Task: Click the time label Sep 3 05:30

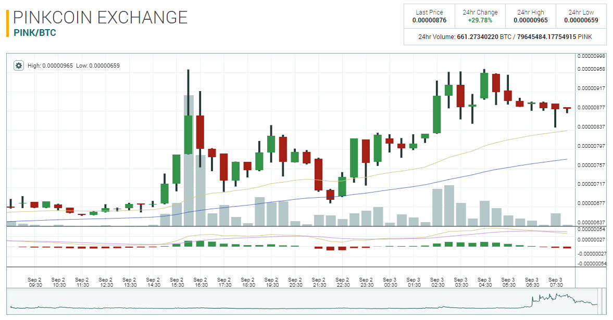Action: pyautogui.click(x=508, y=282)
